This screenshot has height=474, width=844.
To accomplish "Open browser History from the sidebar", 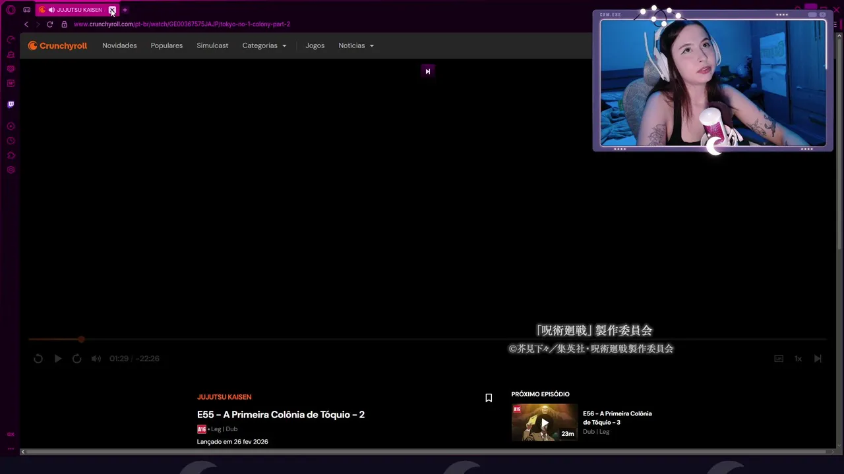I will pyautogui.click(x=11, y=141).
